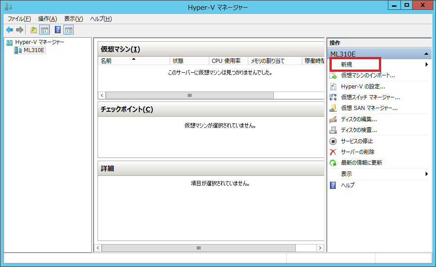The image size is (436, 267).
Task: Select Hyper-V マネージャー root node
Action: point(40,42)
